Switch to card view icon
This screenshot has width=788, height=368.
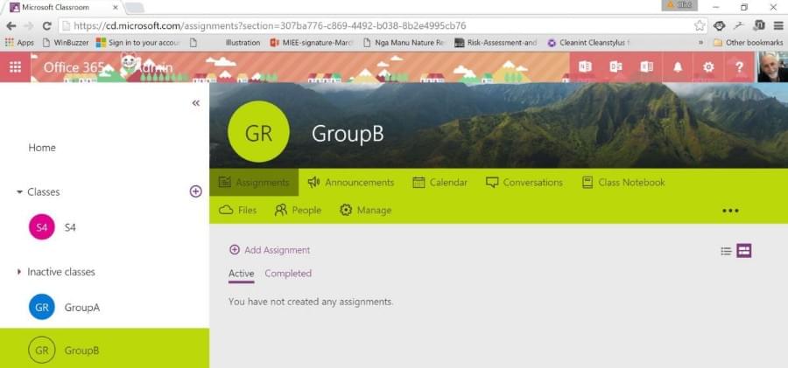(x=743, y=251)
